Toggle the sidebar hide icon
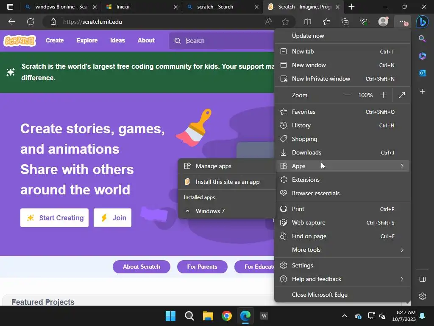Viewport: 434px width, 326px height. coord(423,279)
